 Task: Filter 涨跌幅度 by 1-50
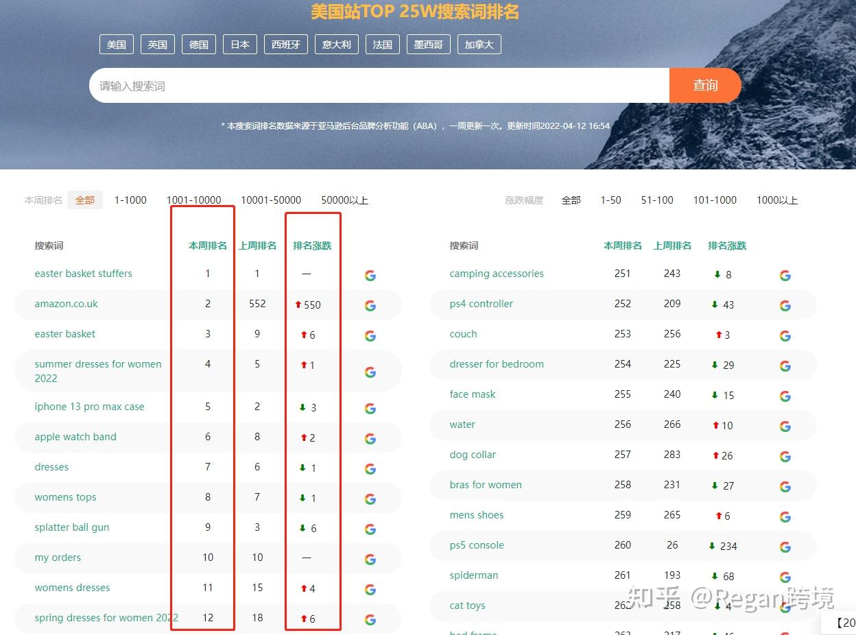[x=610, y=200]
